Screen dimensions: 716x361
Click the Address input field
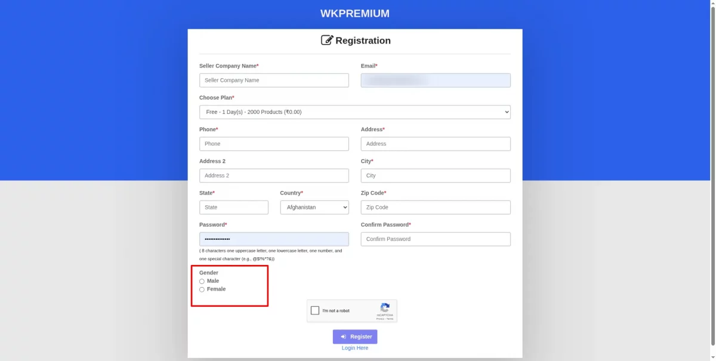point(436,144)
